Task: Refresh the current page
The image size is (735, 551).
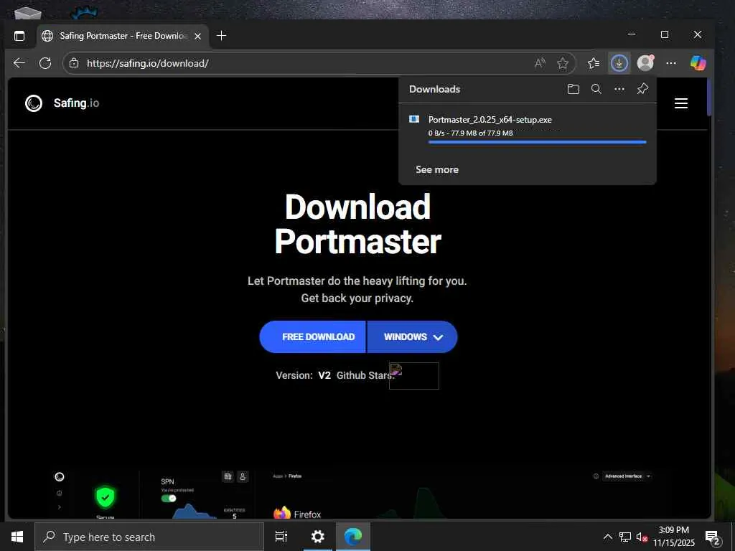Action: [x=45, y=63]
